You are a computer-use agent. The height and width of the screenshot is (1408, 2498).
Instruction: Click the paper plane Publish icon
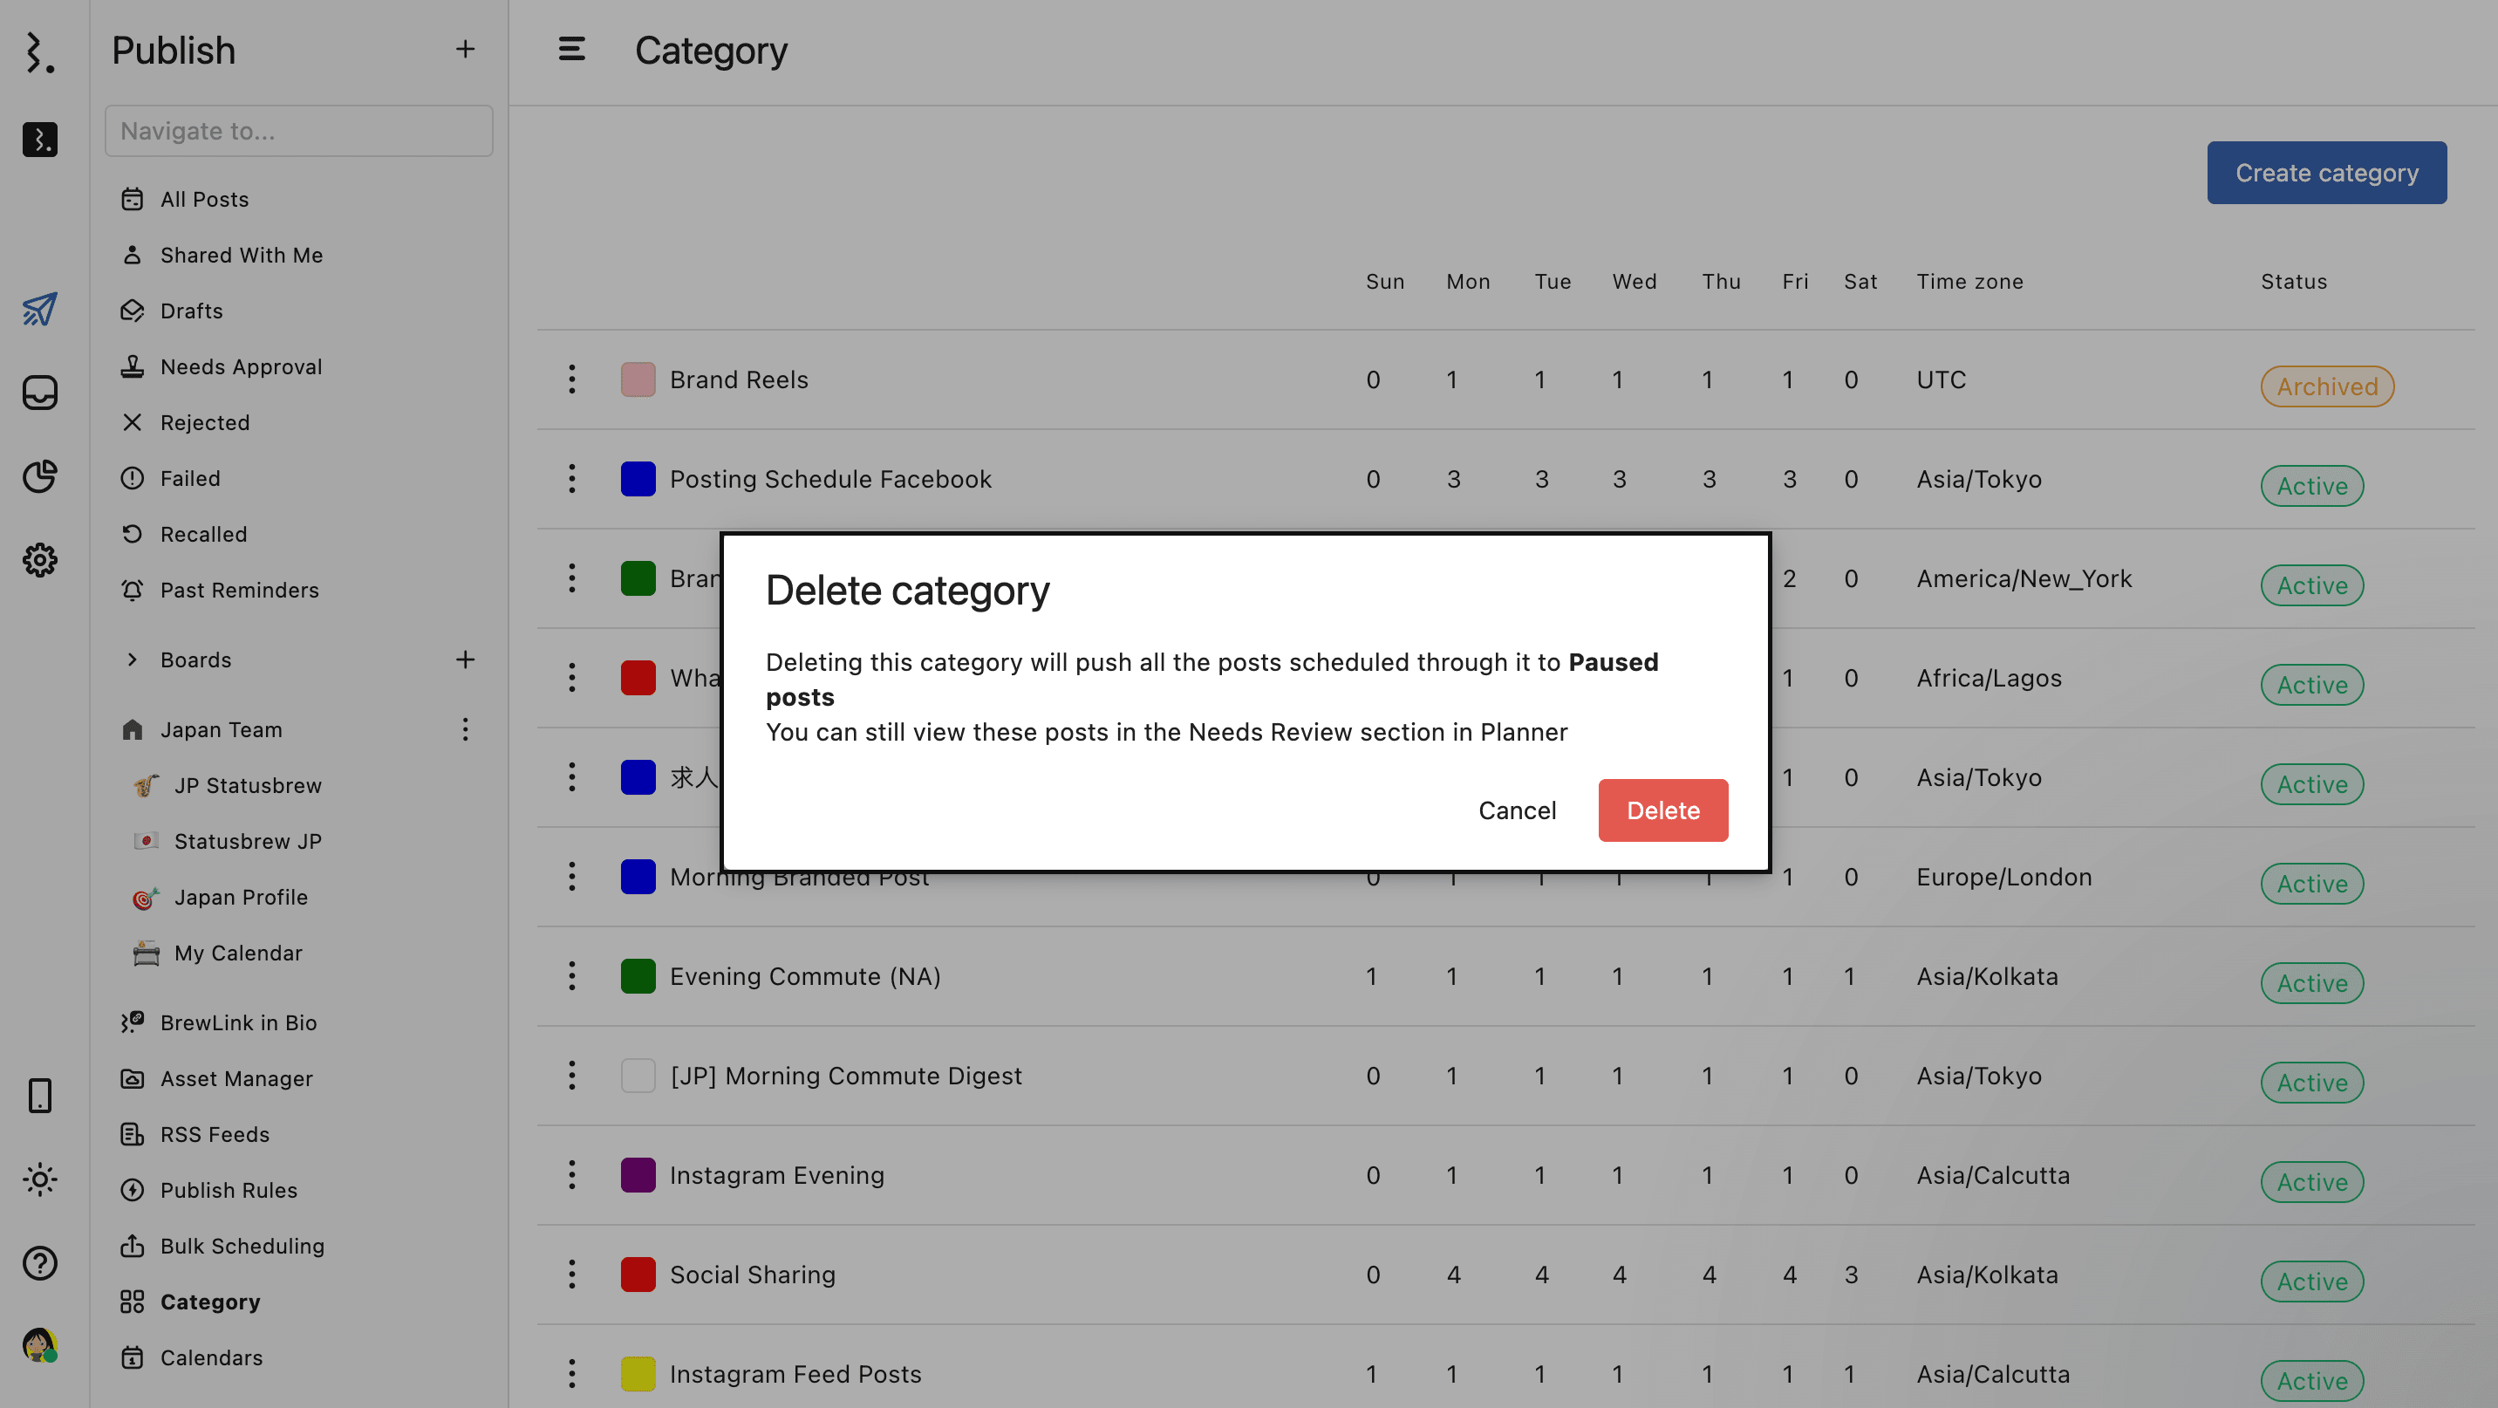40,310
